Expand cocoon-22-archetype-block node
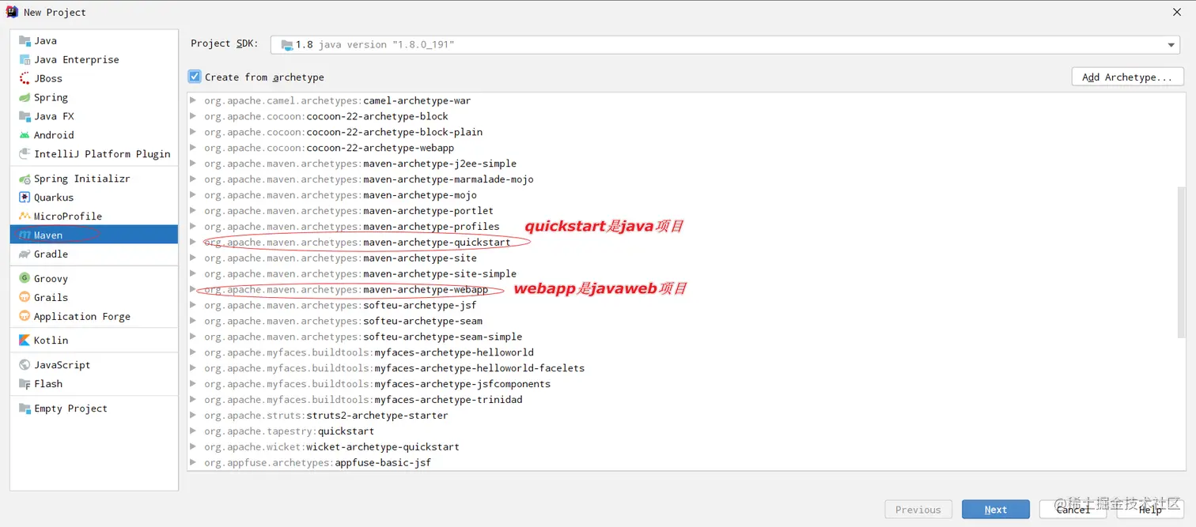 (x=193, y=116)
